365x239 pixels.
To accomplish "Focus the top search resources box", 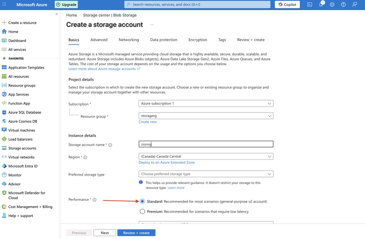I will (x=198, y=5).
